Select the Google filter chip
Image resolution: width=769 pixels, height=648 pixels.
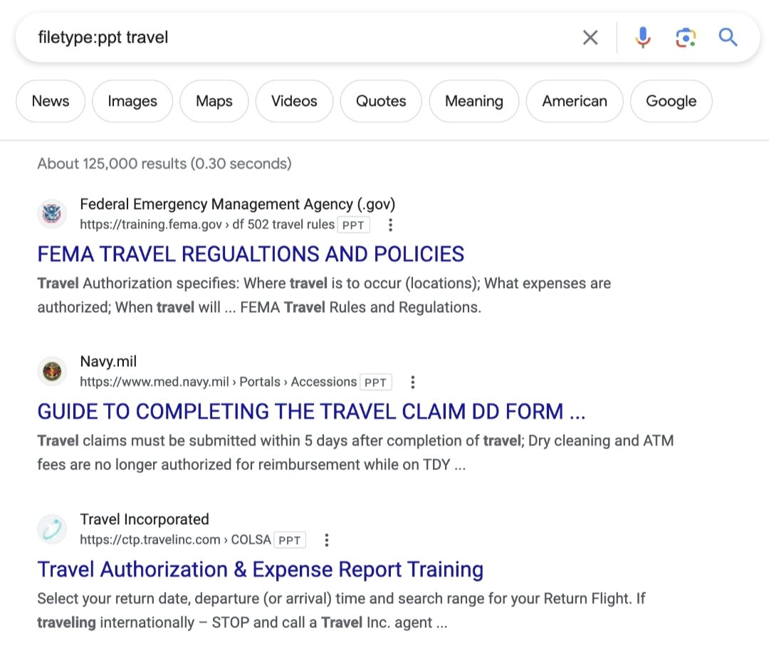(x=671, y=101)
